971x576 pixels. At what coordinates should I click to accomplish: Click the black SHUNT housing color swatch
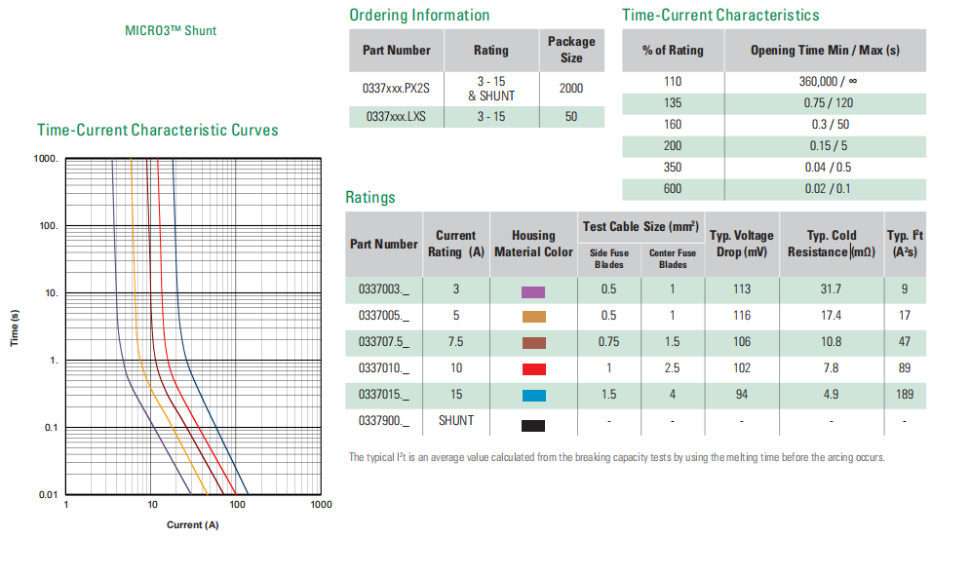(533, 424)
